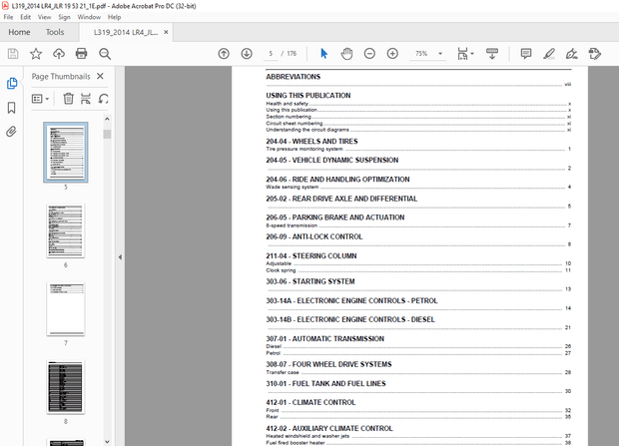Open Page Thumbnails sidebar icon
The image size is (619, 446).
coord(12,83)
